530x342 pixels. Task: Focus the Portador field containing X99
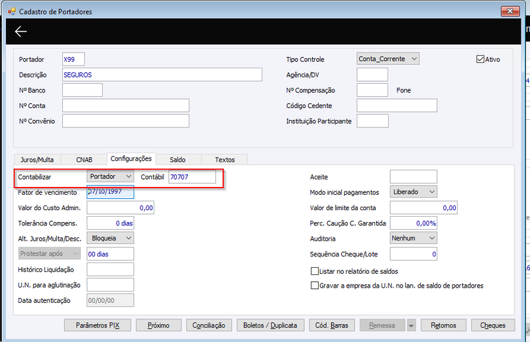pos(74,59)
